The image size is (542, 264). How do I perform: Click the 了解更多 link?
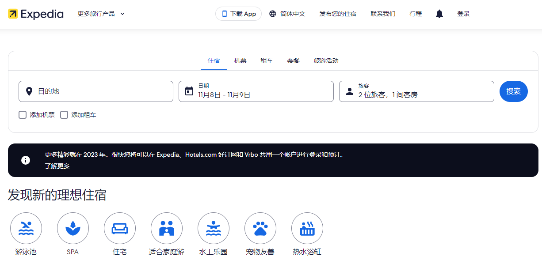[57, 166]
